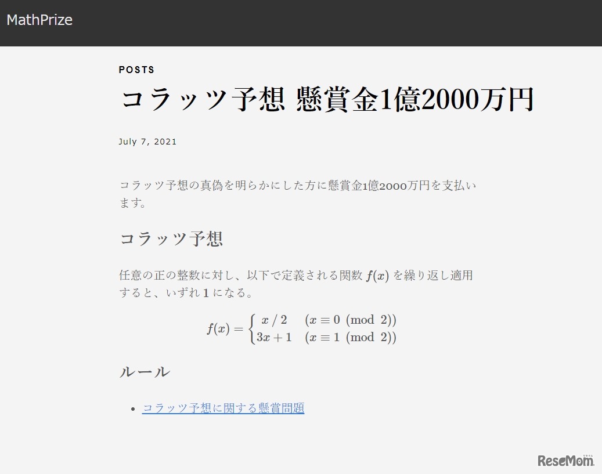Click the コラッツ予想 section heading
This screenshot has width=602, height=474.
[x=171, y=238]
